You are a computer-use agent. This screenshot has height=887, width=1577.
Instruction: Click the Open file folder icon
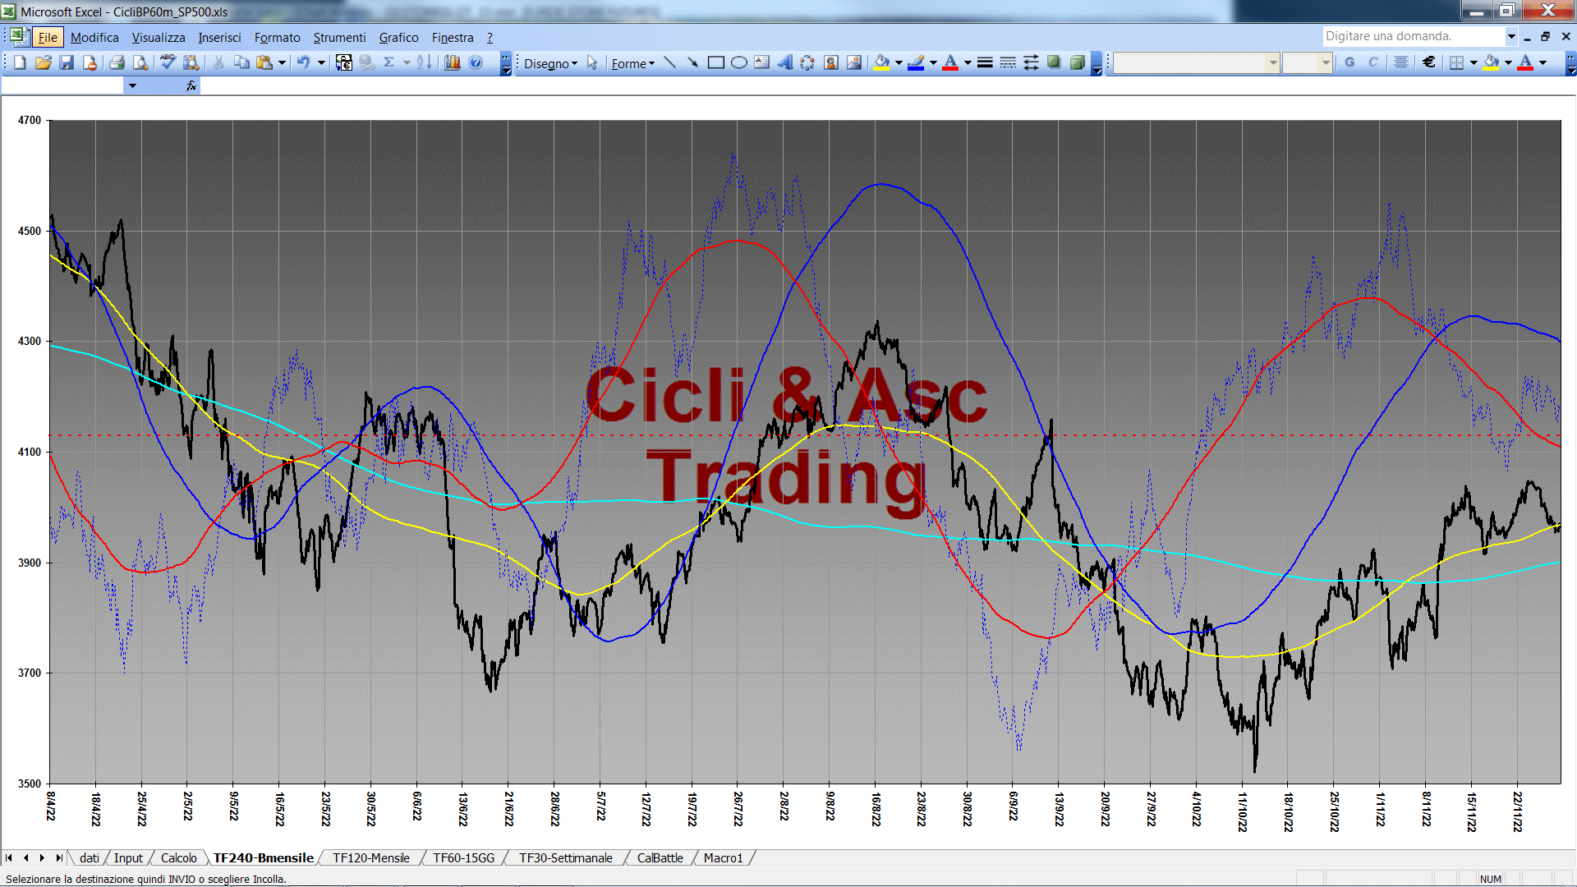tap(44, 62)
